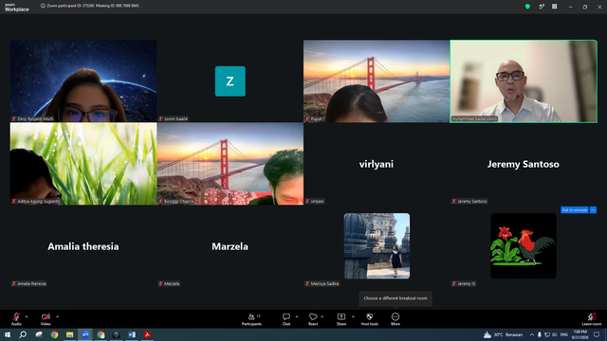Open Windows taskbar search

point(23,334)
